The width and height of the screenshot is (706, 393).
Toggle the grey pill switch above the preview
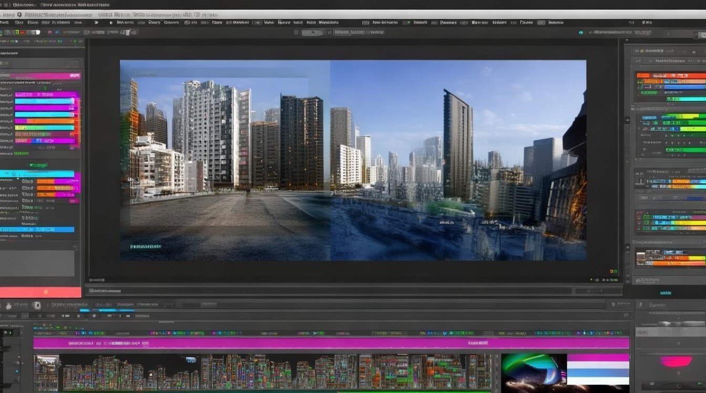click(313, 32)
